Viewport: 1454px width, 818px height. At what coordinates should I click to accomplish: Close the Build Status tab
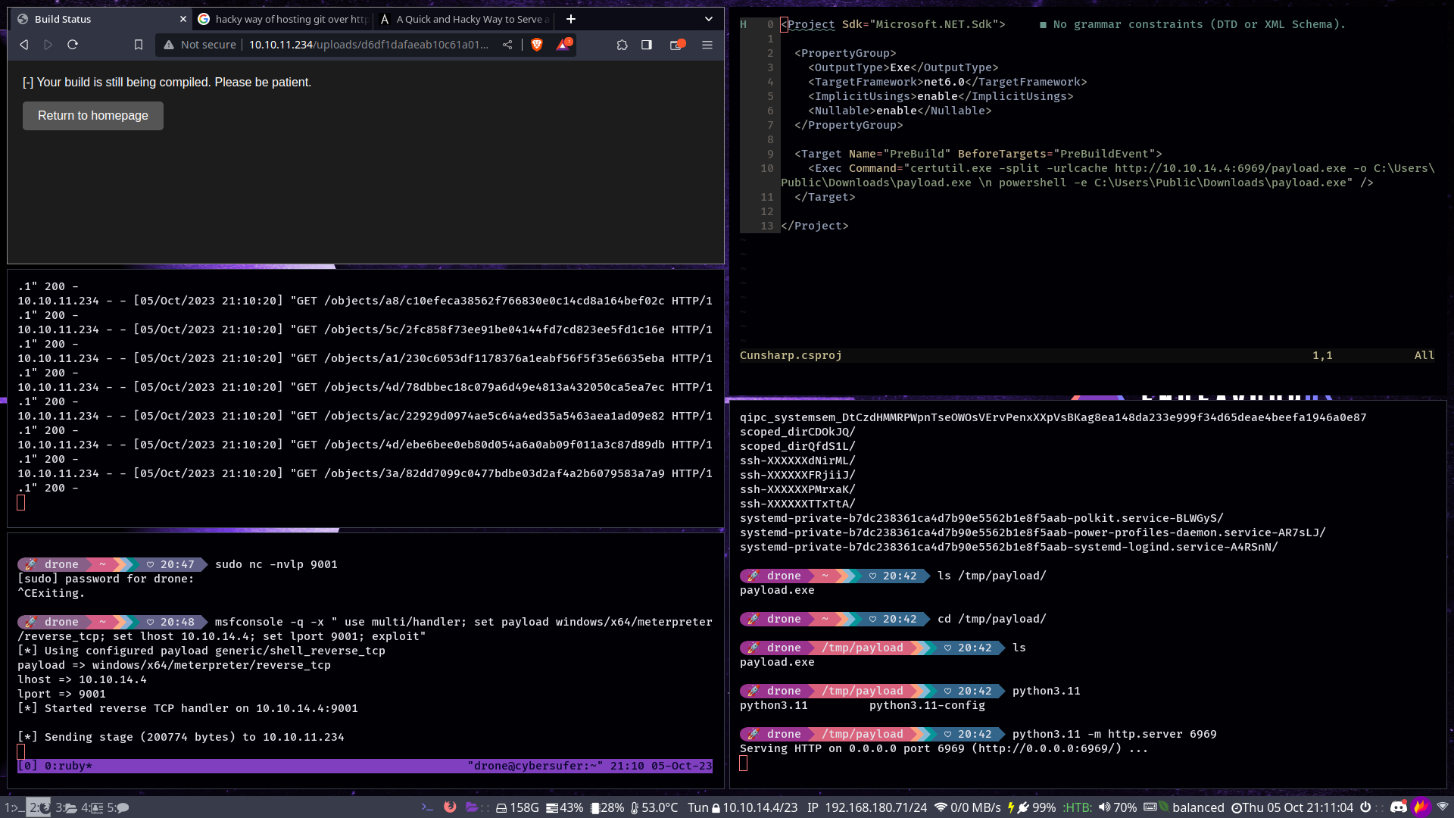(x=183, y=19)
